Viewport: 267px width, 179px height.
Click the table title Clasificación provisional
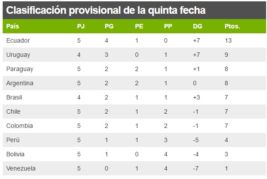[106, 10]
